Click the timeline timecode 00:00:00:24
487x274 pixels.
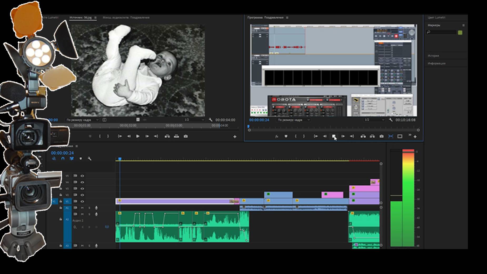[62, 153]
